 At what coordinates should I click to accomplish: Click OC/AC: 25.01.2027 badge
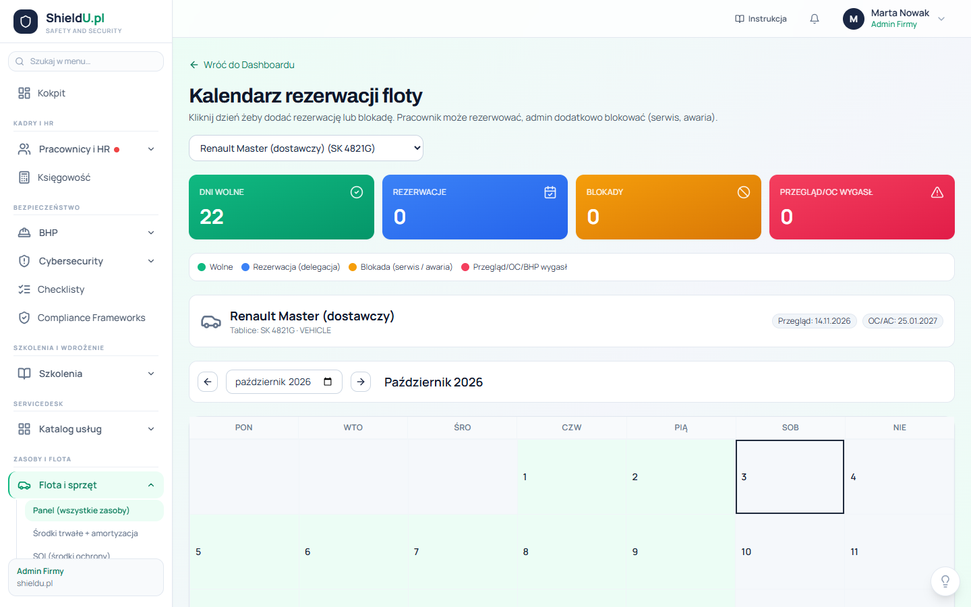point(902,321)
